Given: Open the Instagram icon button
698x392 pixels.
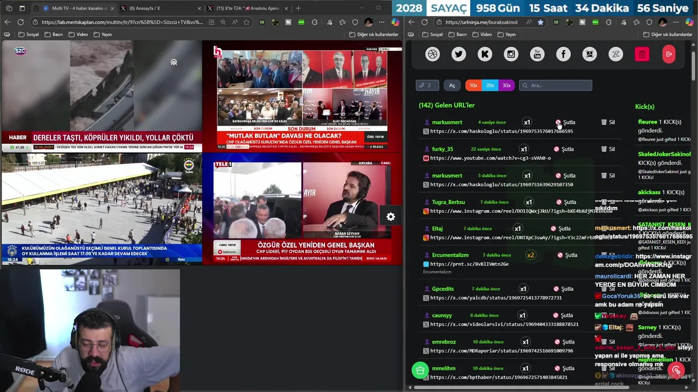Looking at the screenshot, I should 511,54.
